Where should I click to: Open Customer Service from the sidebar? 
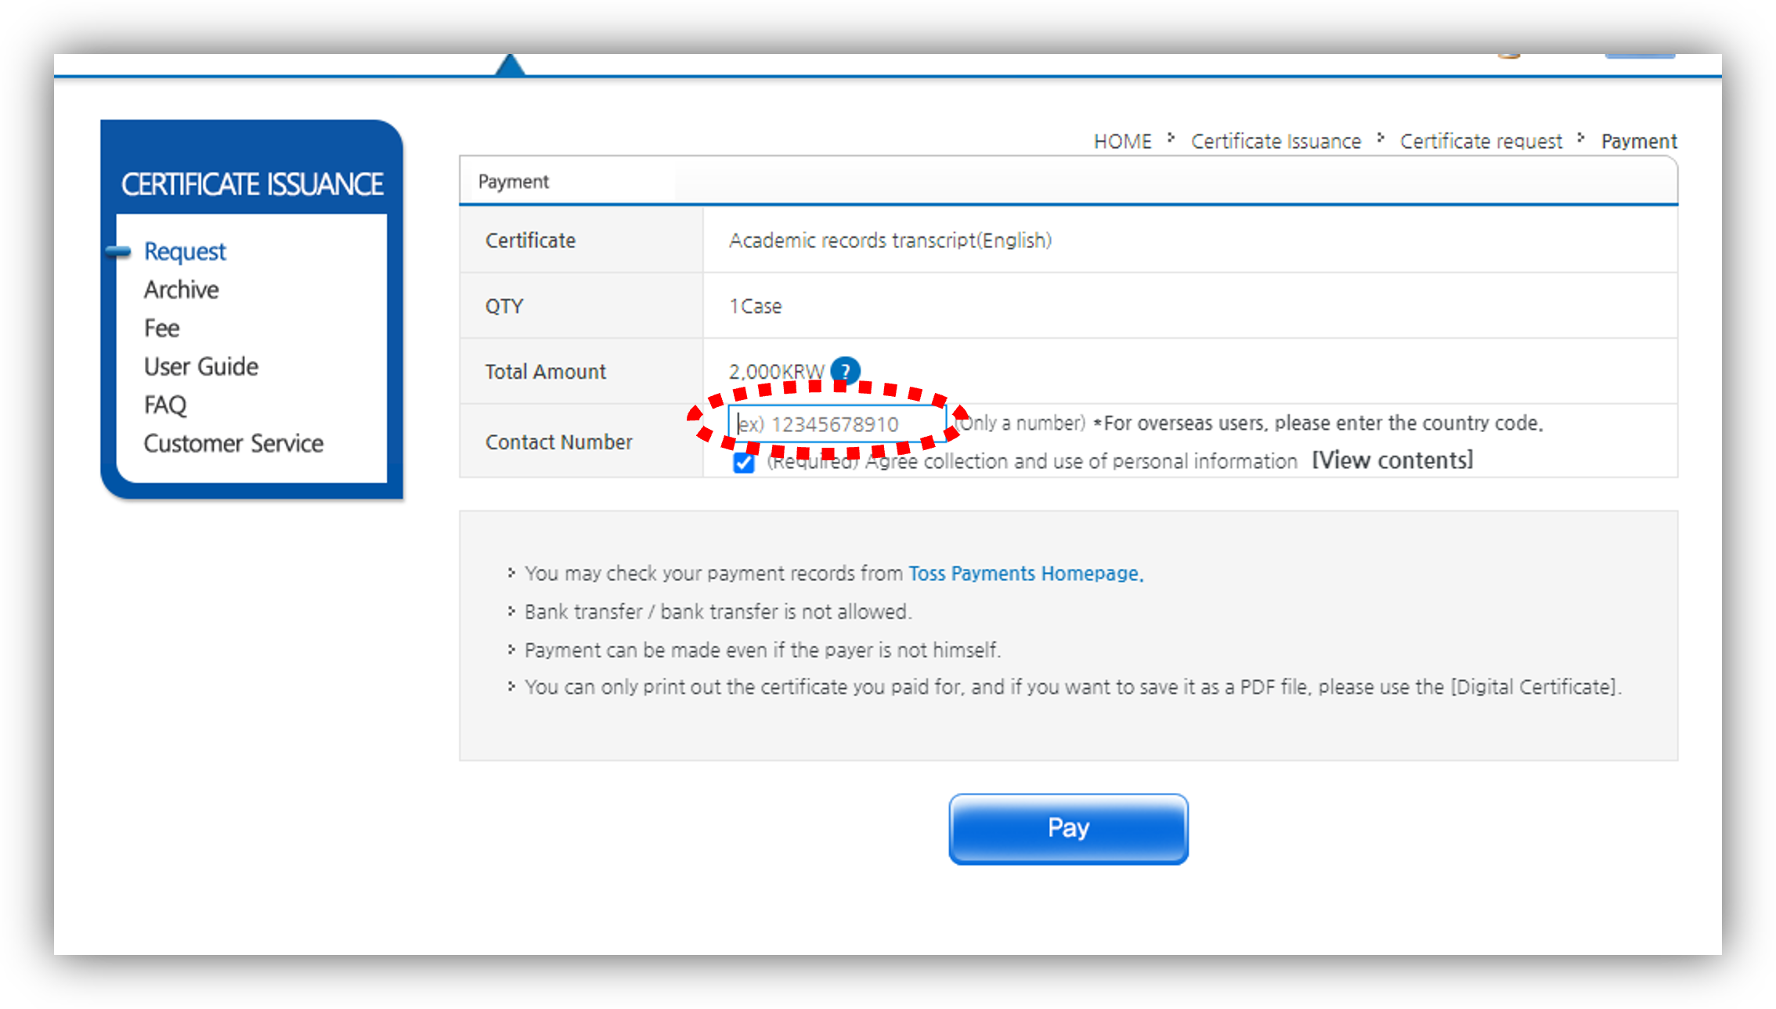click(233, 443)
